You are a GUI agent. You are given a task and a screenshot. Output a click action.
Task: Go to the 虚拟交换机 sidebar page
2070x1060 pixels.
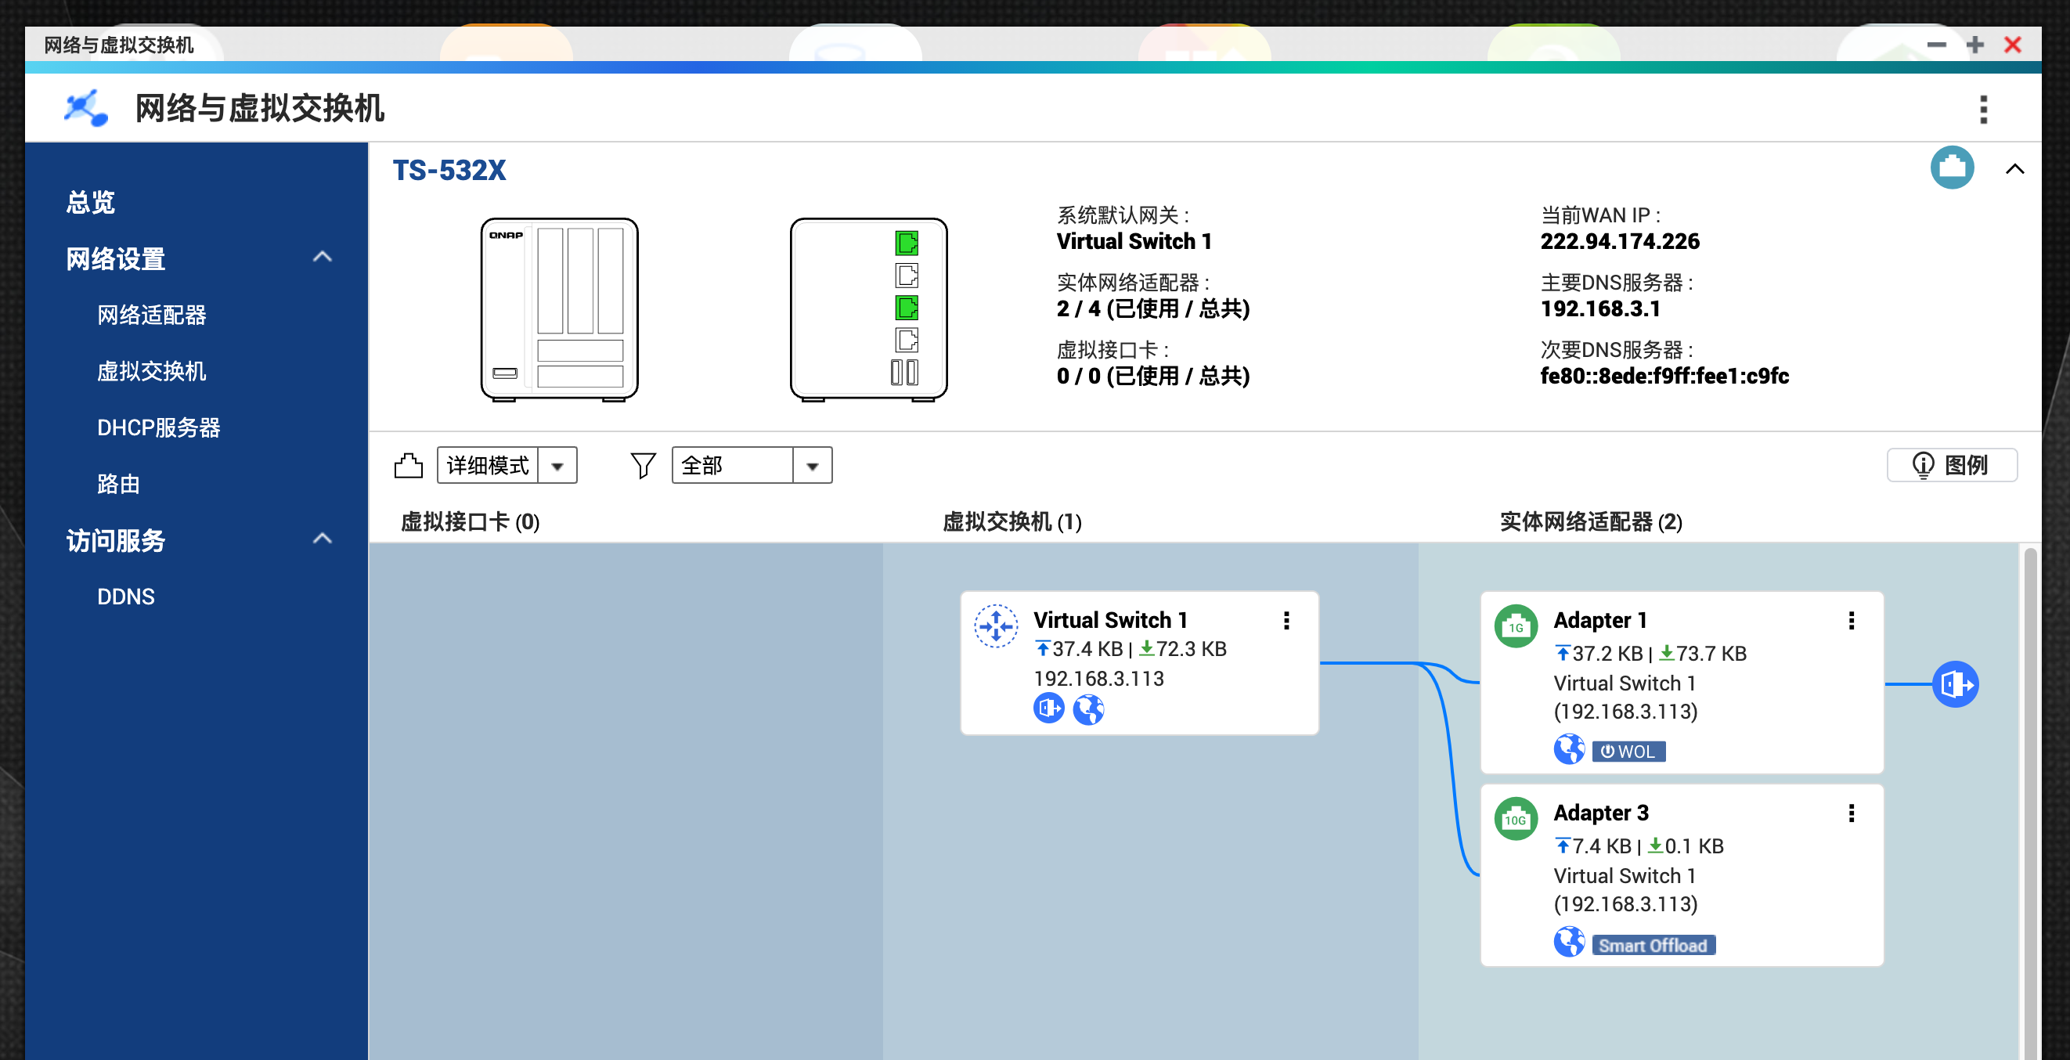tap(151, 371)
